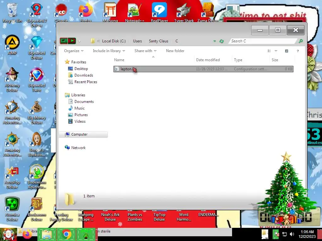Click in the Search C field
322x241 pixels.
click(264, 41)
